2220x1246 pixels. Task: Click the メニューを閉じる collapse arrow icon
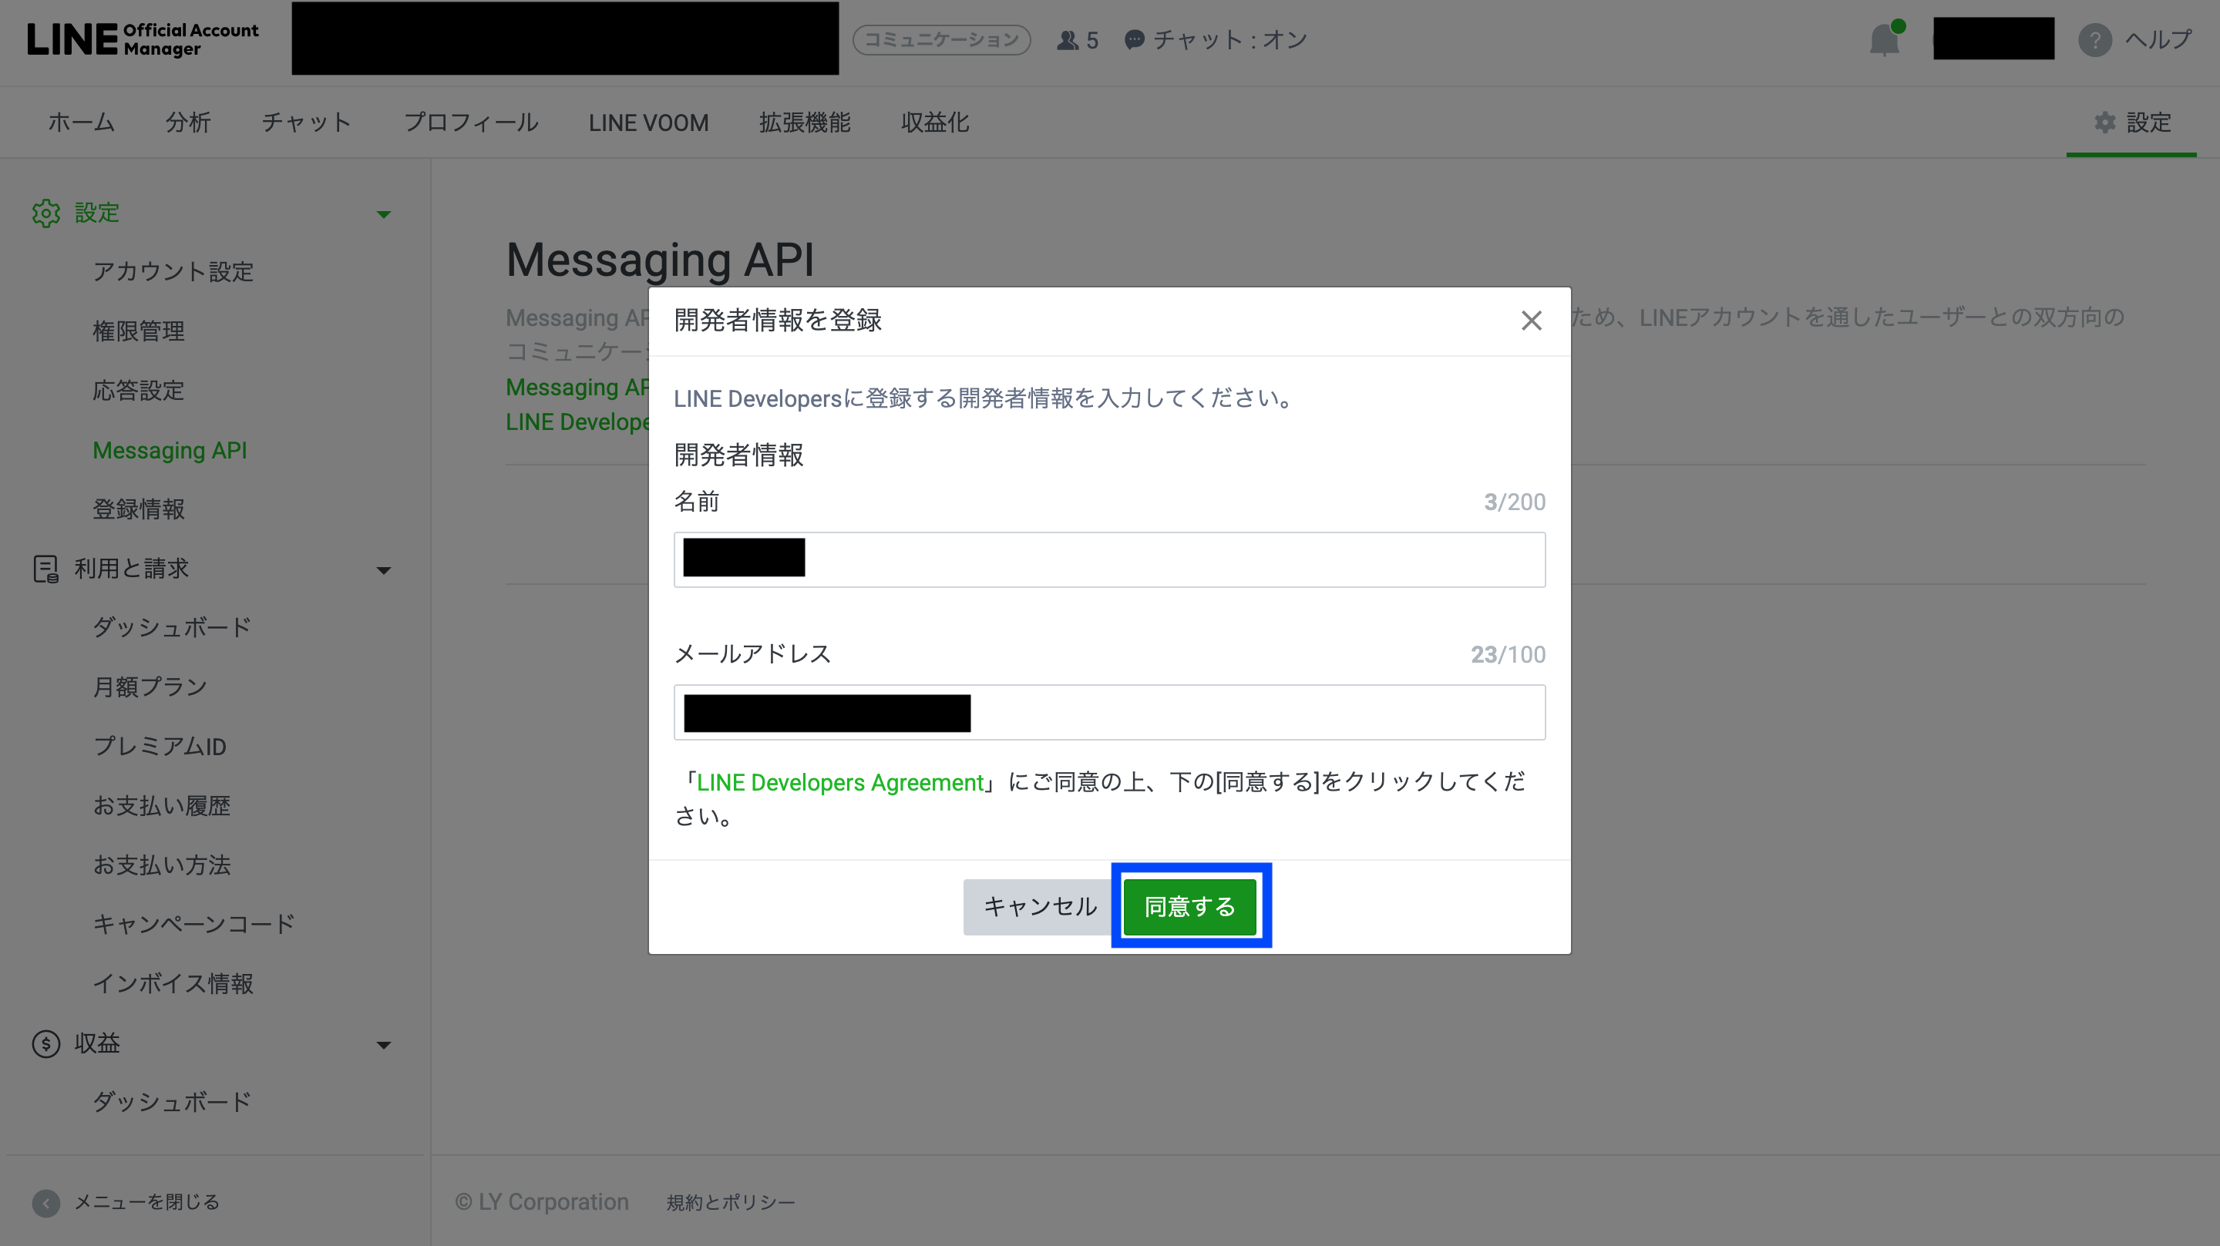coord(45,1202)
